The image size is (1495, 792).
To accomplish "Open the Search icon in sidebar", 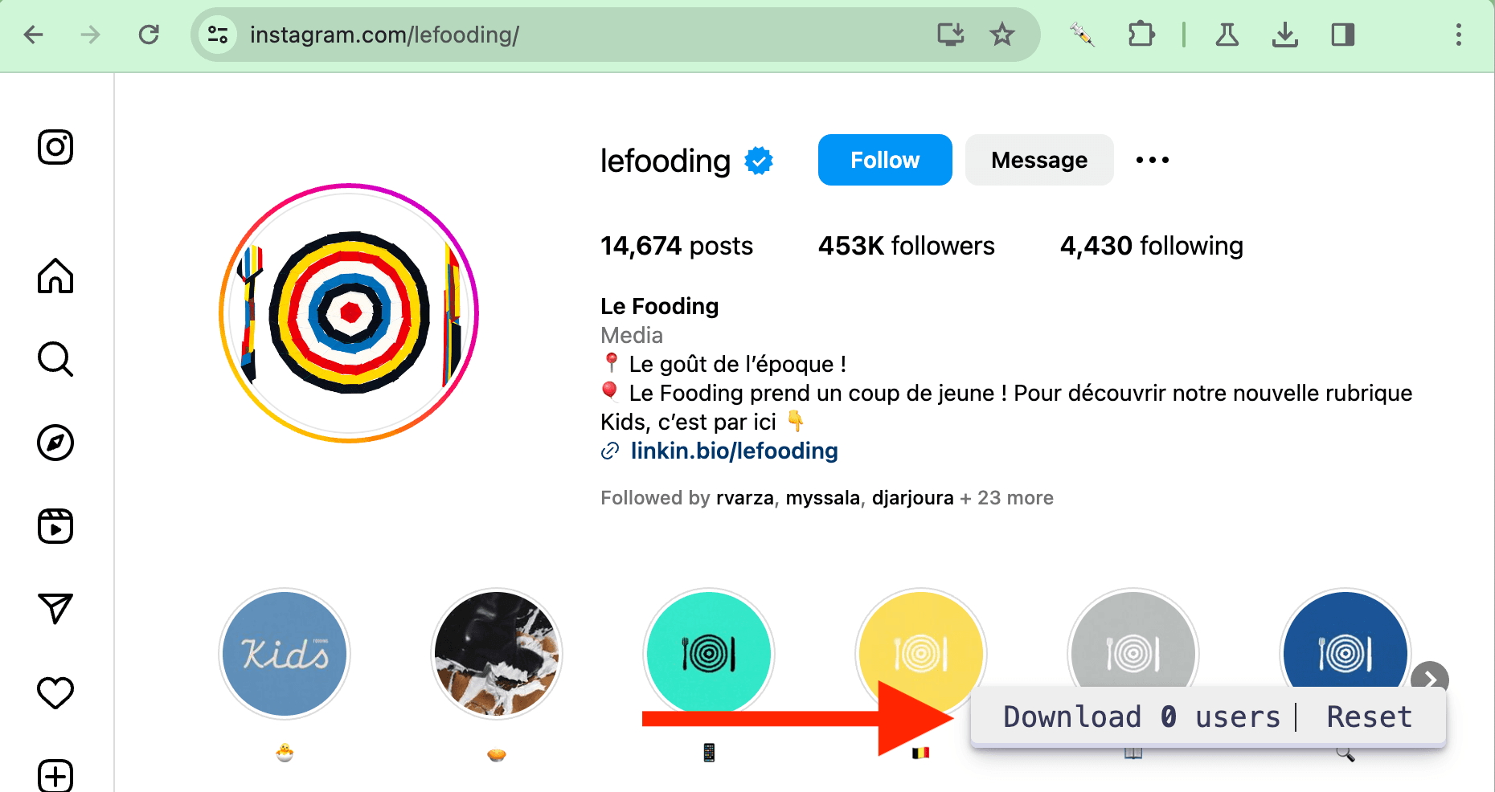I will (x=55, y=359).
